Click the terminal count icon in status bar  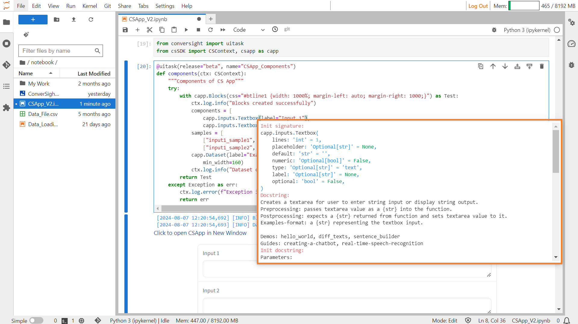(64, 321)
